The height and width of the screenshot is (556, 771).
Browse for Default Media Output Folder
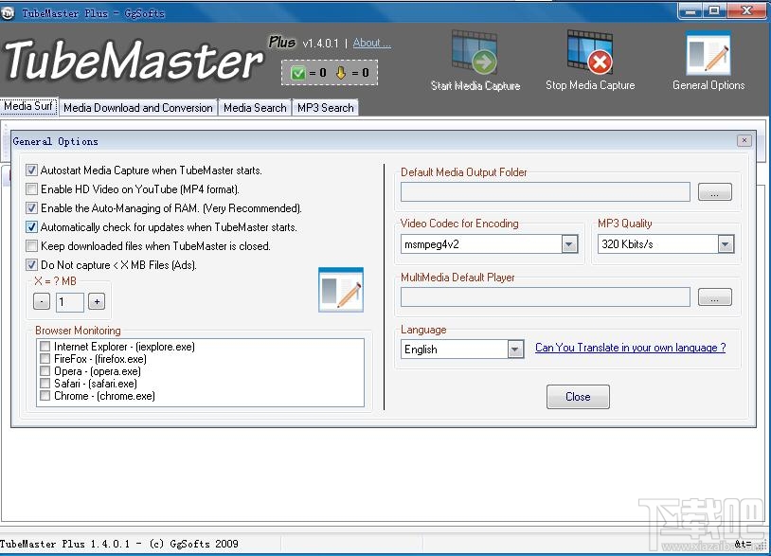715,191
